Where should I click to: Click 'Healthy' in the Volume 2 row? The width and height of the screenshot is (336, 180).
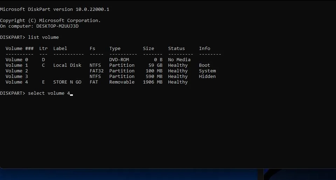click(178, 71)
